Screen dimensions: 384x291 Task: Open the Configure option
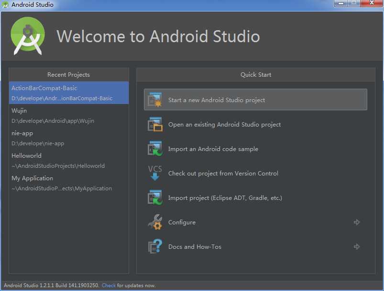coord(255,222)
